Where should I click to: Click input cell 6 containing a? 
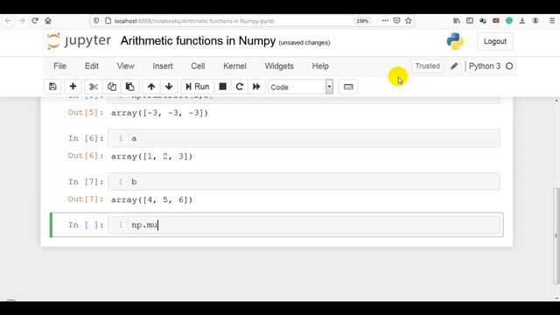pos(304,138)
